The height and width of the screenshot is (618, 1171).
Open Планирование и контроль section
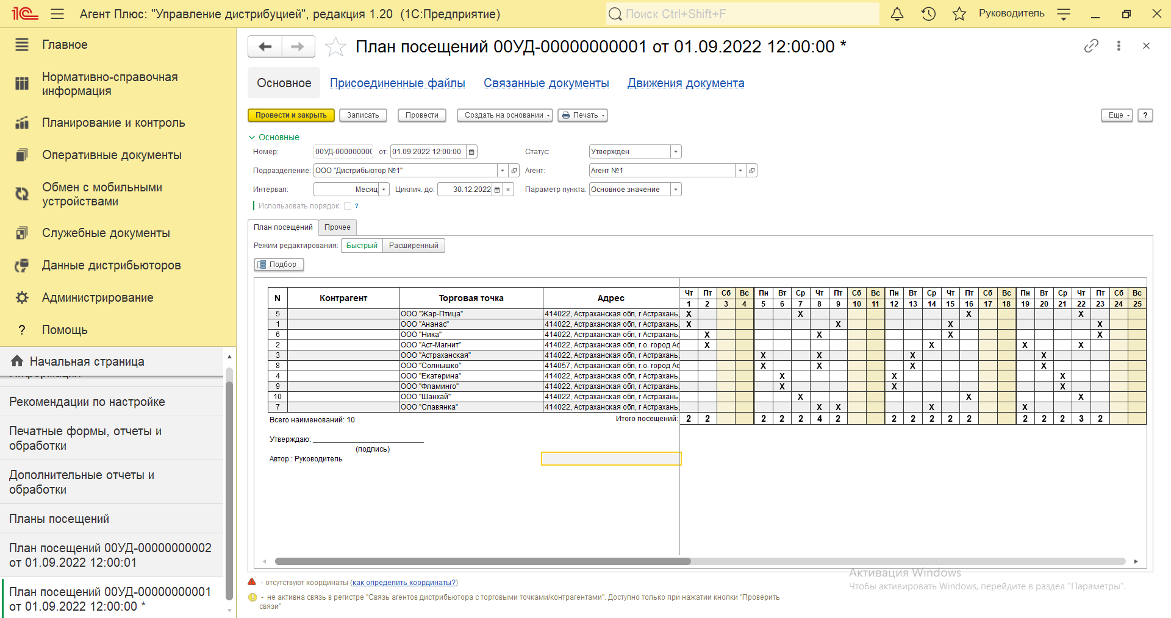113,123
